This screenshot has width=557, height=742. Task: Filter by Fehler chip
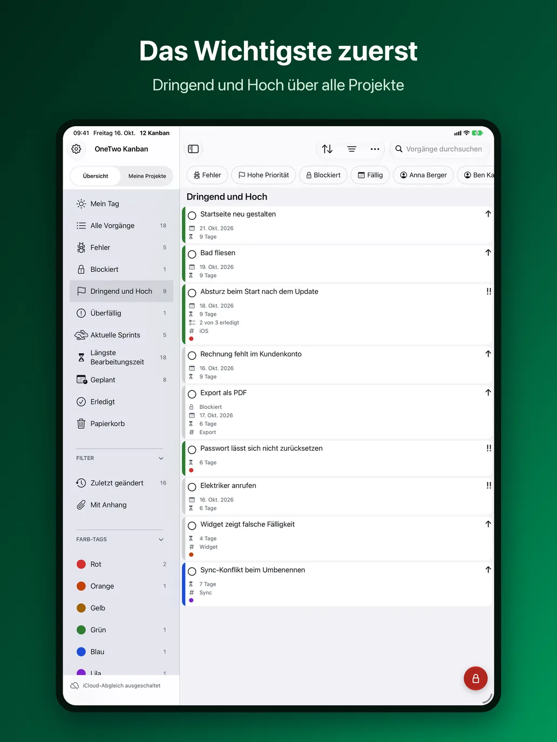(207, 175)
